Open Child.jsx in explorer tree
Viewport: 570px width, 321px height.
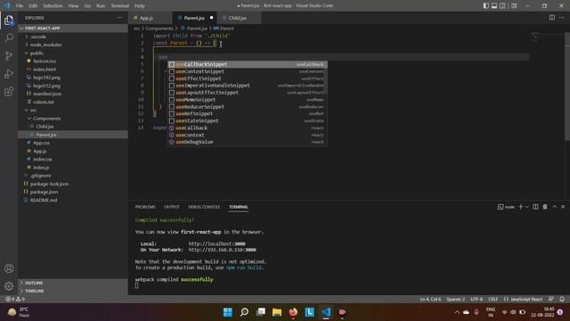pyautogui.click(x=73, y=127)
